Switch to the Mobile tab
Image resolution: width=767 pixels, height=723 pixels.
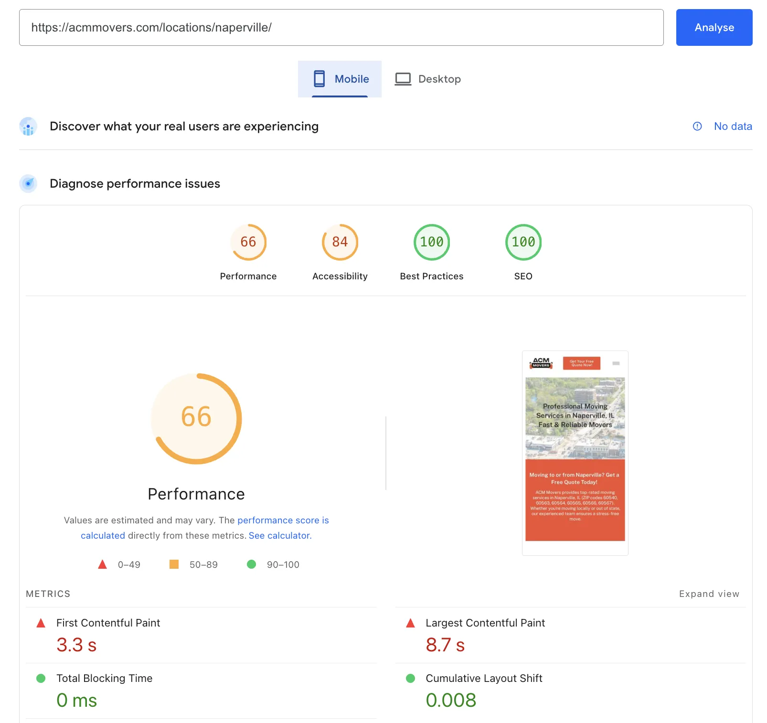340,79
